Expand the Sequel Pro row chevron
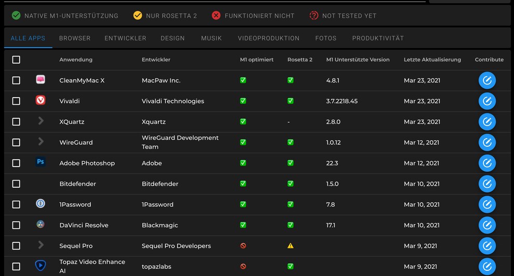514x276 pixels. pyautogui.click(x=40, y=245)
